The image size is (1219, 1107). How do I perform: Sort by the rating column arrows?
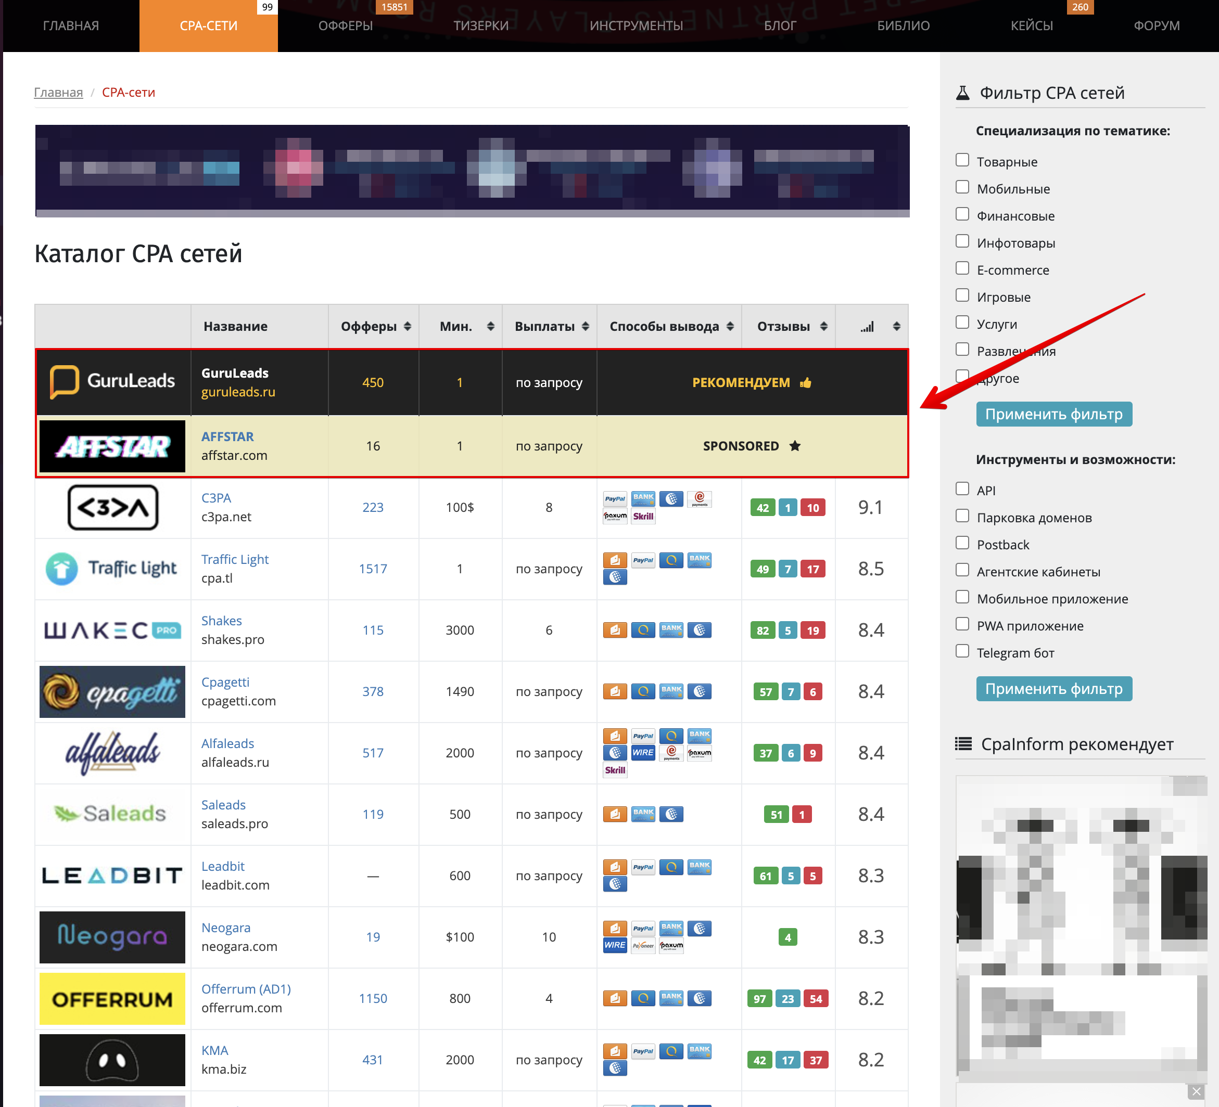tap(897, 327)
